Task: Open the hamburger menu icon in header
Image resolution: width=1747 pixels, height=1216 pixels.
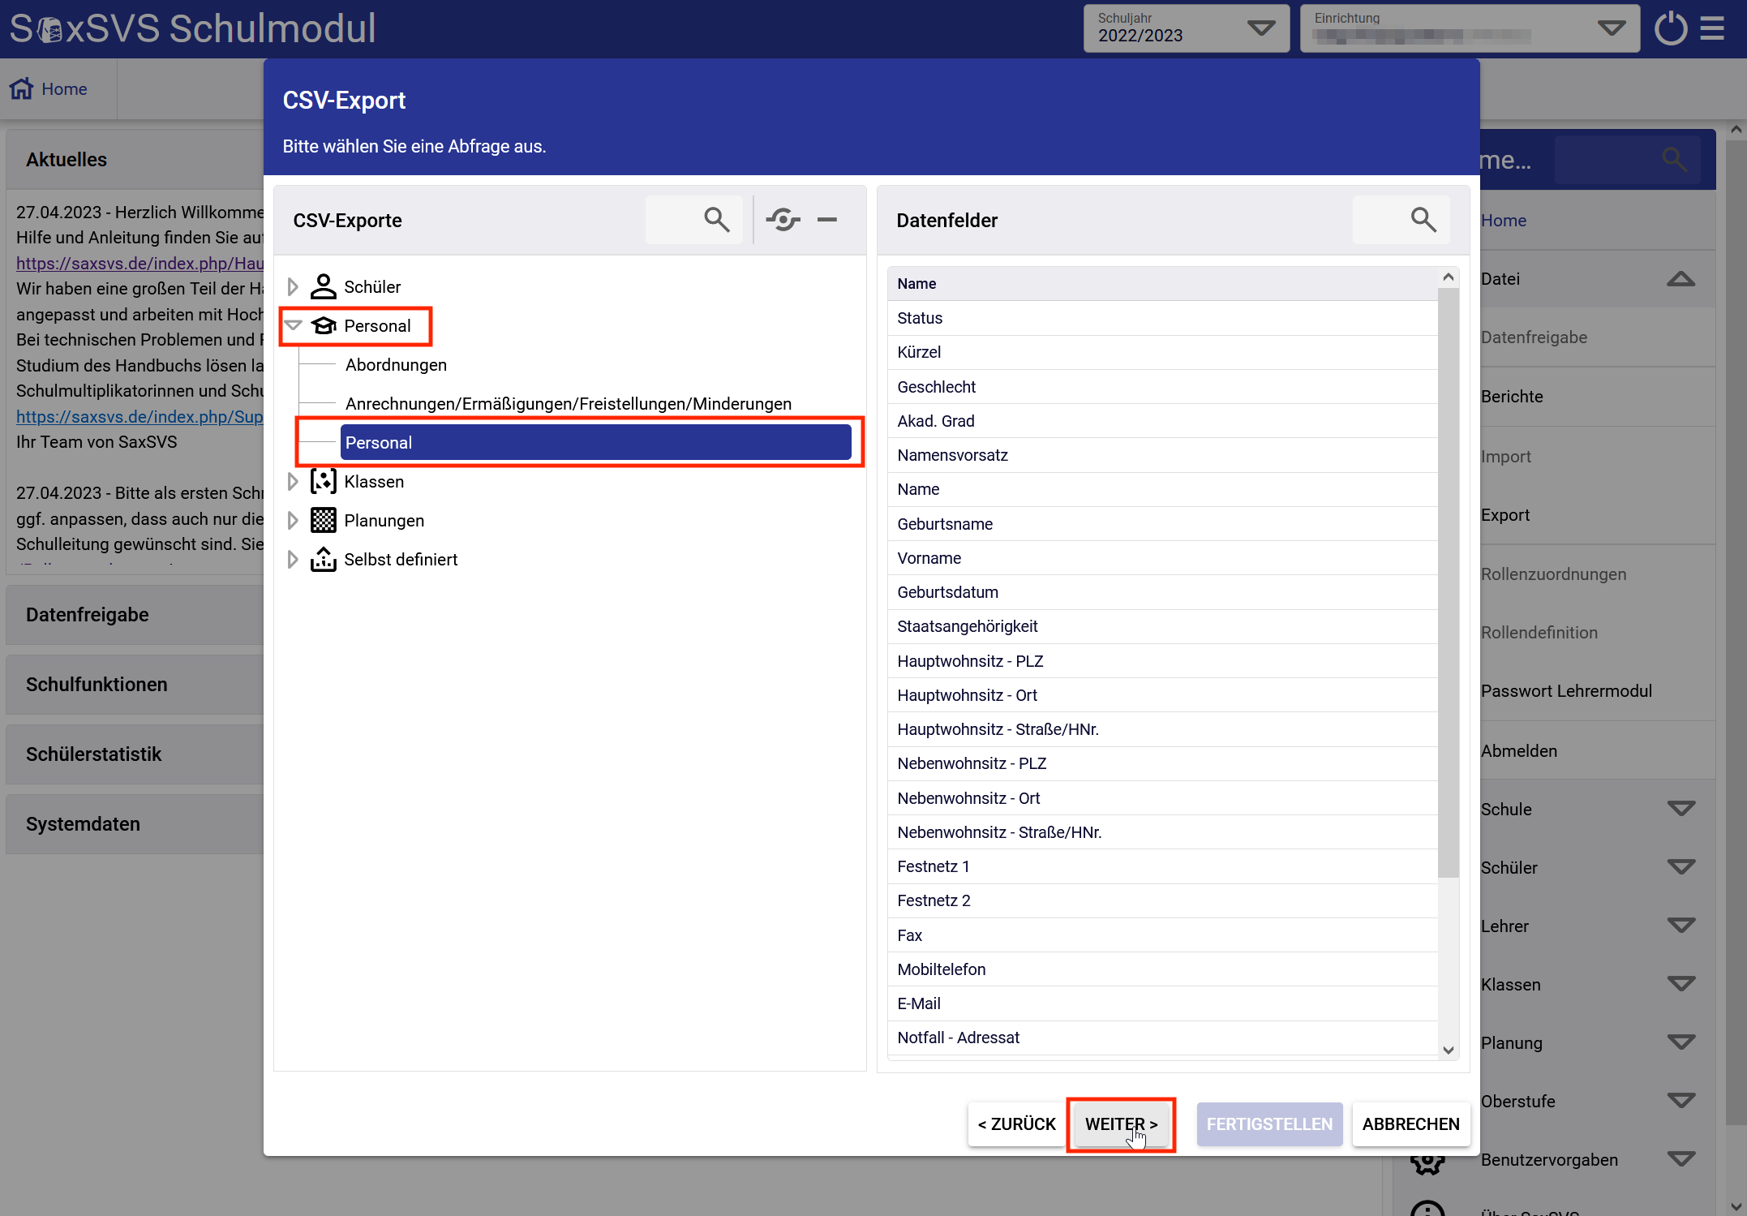Action: pyautogui.click(x=1713, y=28)
